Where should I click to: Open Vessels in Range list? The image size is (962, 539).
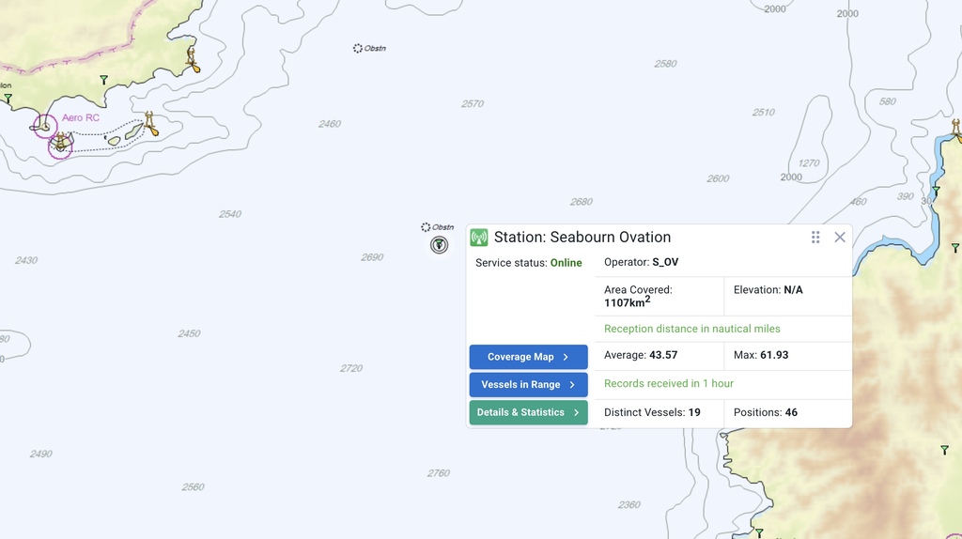click(528, 384)
